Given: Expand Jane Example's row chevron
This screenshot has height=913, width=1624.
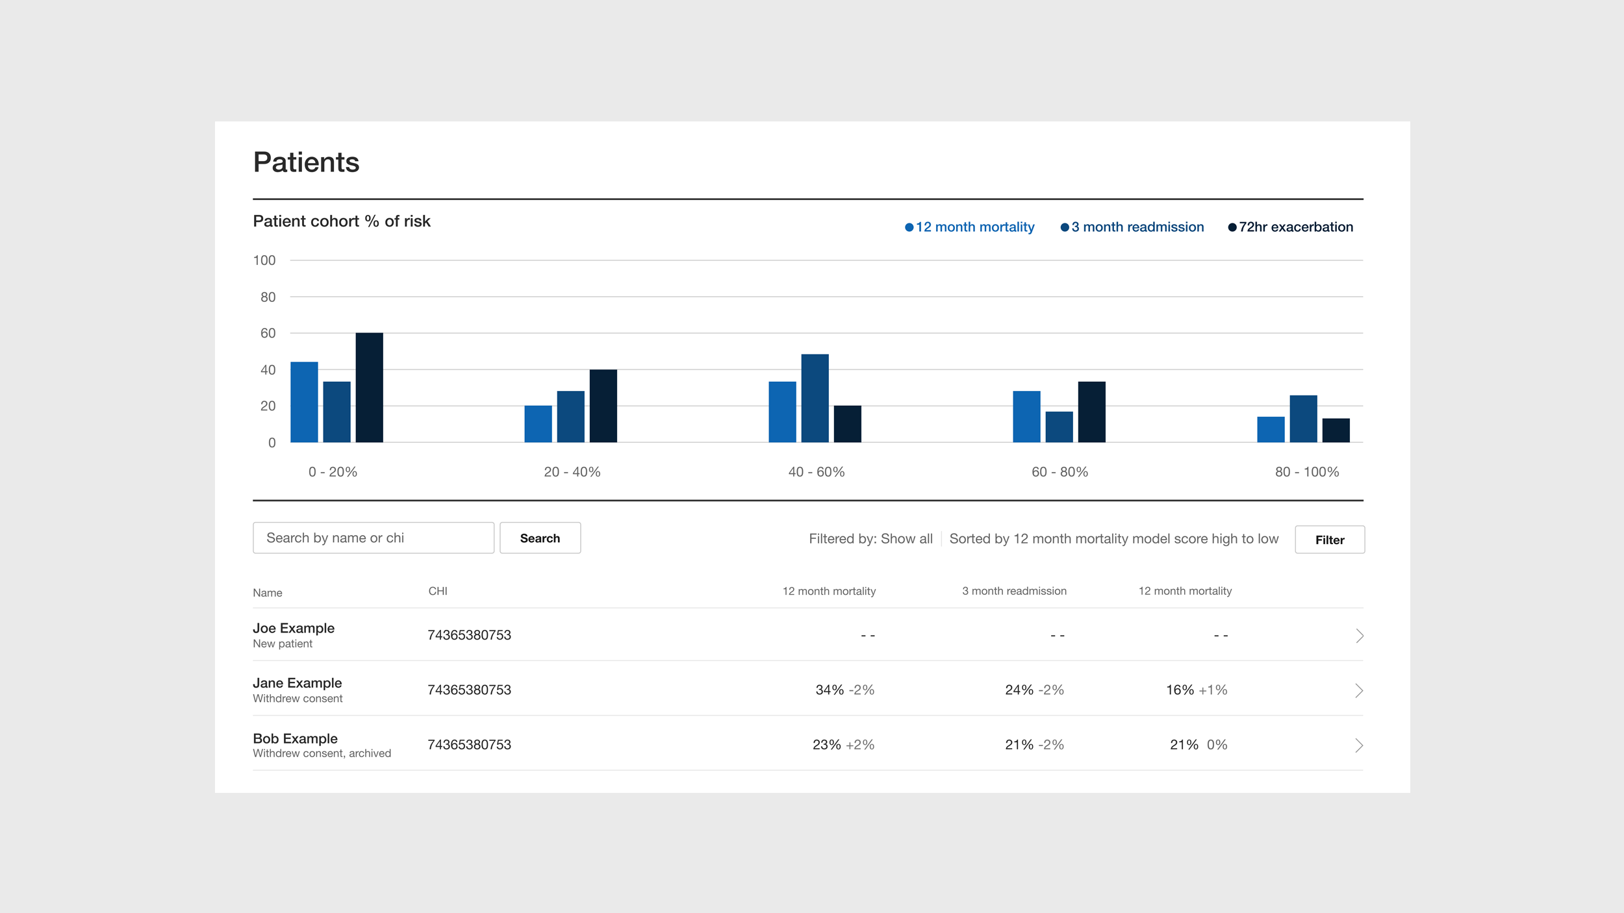Looking at the screenshot, I should 1359,690.
